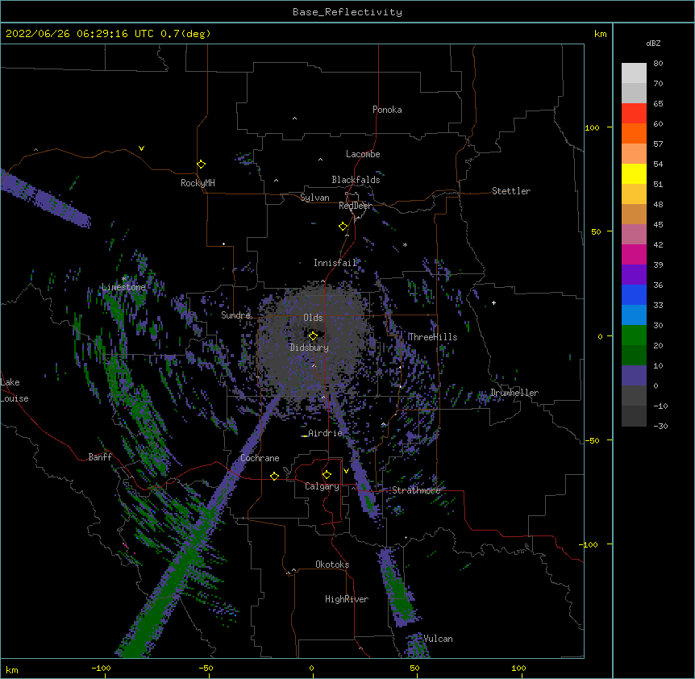Click the white asterisk marker east of Innisfail
This screenshot has width=695, height=679.
[x=405, y=244]
